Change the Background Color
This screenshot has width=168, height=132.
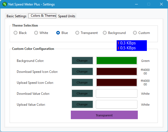click(82, 61)
